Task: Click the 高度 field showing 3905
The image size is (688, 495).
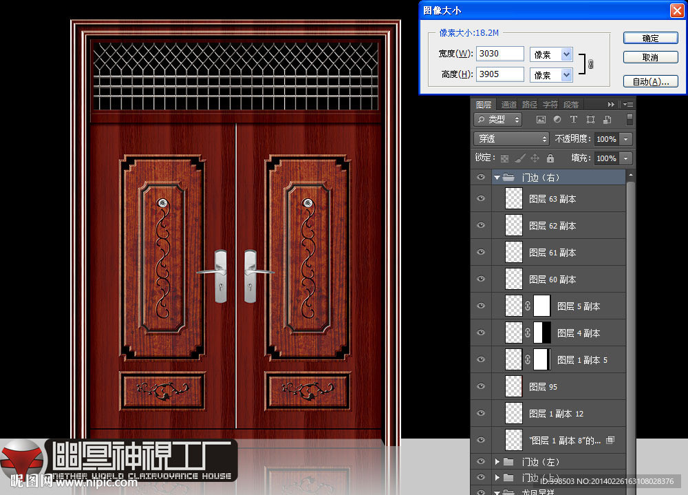Action: (x=499, y=74)
